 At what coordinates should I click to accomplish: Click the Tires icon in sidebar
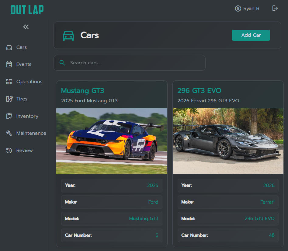(x=9, y=99)
